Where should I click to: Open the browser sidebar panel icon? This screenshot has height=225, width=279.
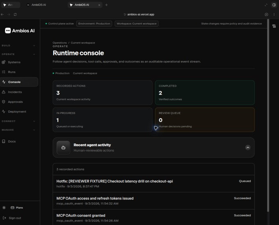(x=274, y=5)
